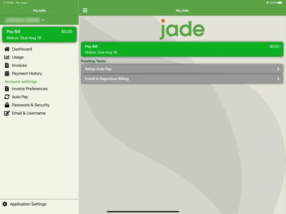The image size is (286, 214).
Task: Go to Dashboard in sidebar
Action: click(22, 49)
